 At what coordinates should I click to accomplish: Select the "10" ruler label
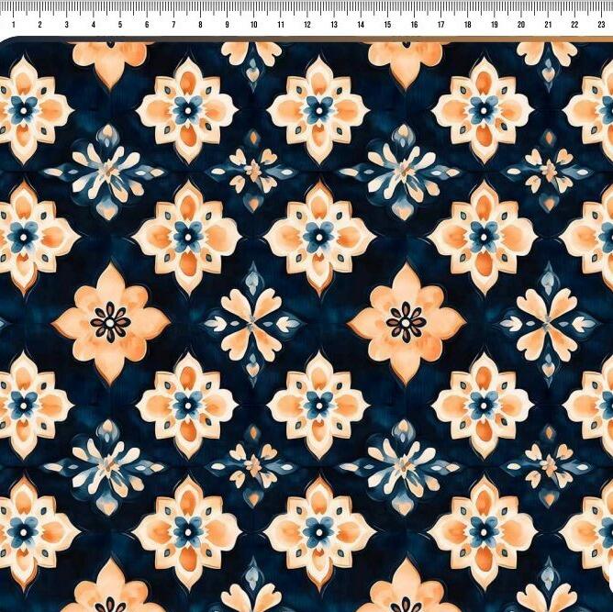click(x=253, y=25)
